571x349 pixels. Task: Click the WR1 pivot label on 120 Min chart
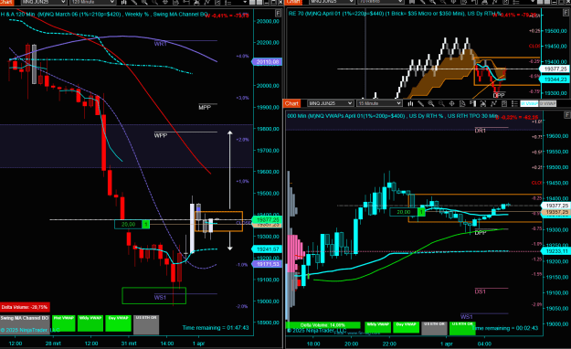pos(161,44)
